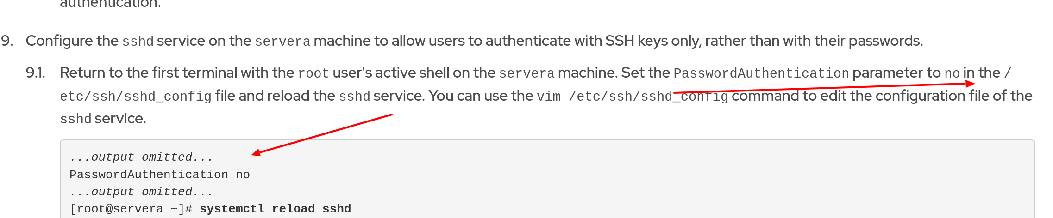
Task: Click the step number 9 marker
Action: point(6,41)
